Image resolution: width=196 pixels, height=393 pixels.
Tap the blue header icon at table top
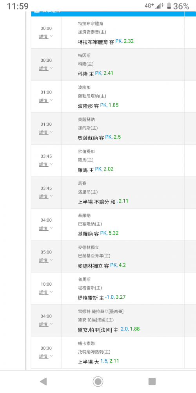(37, 12)
